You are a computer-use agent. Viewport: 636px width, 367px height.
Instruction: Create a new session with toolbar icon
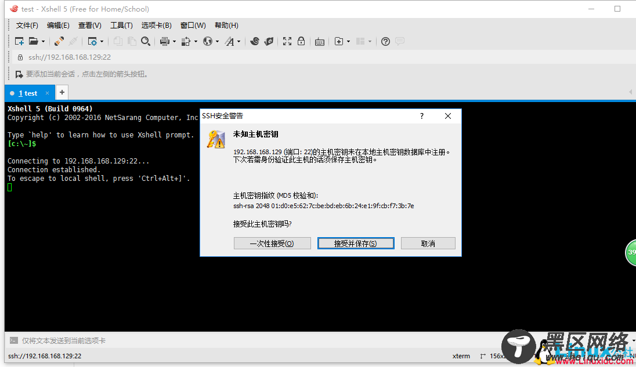tap(19, 41)
